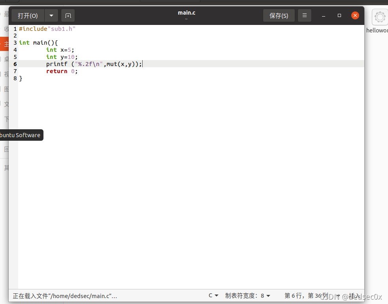This screenshot has height=304, width=388.
Task: Minimize the gedit window
Action: point(324,15)
